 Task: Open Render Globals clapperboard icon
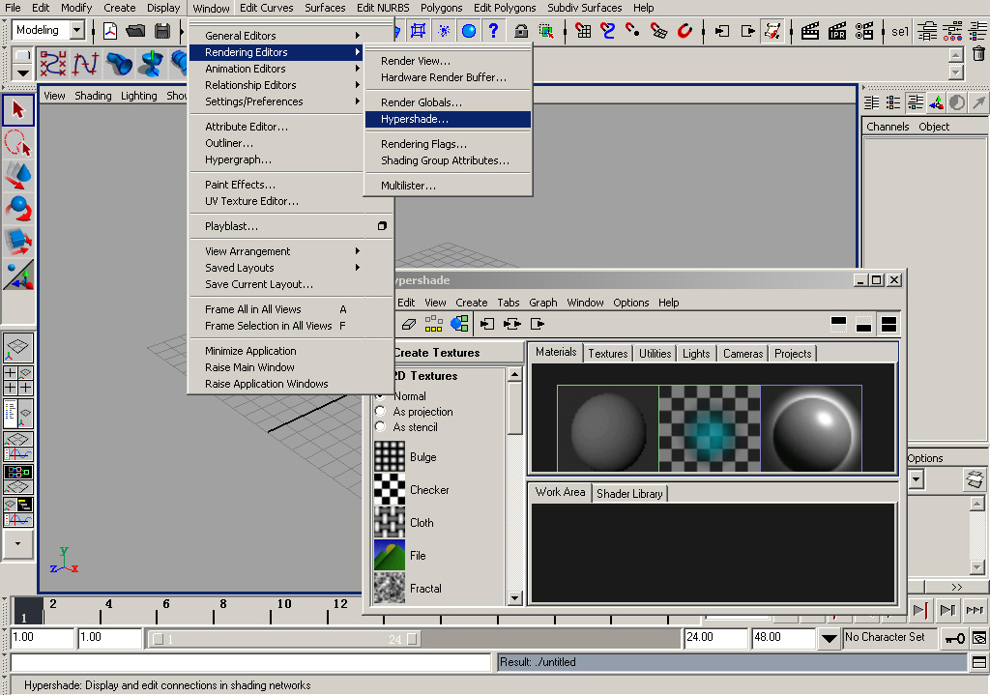(864, 30)
